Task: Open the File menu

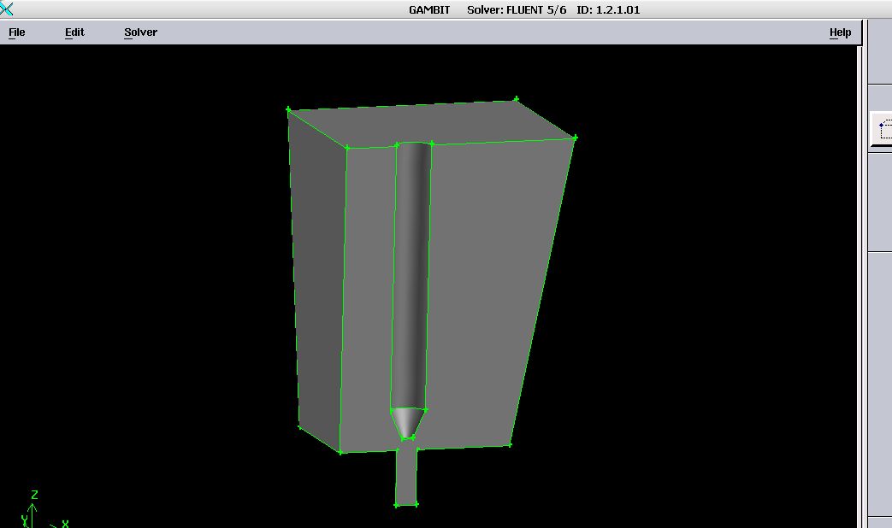Action: point(17,32)
